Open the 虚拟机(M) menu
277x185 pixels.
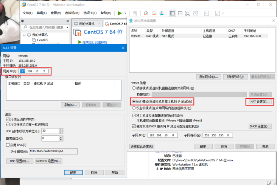(x=72, y=13)
